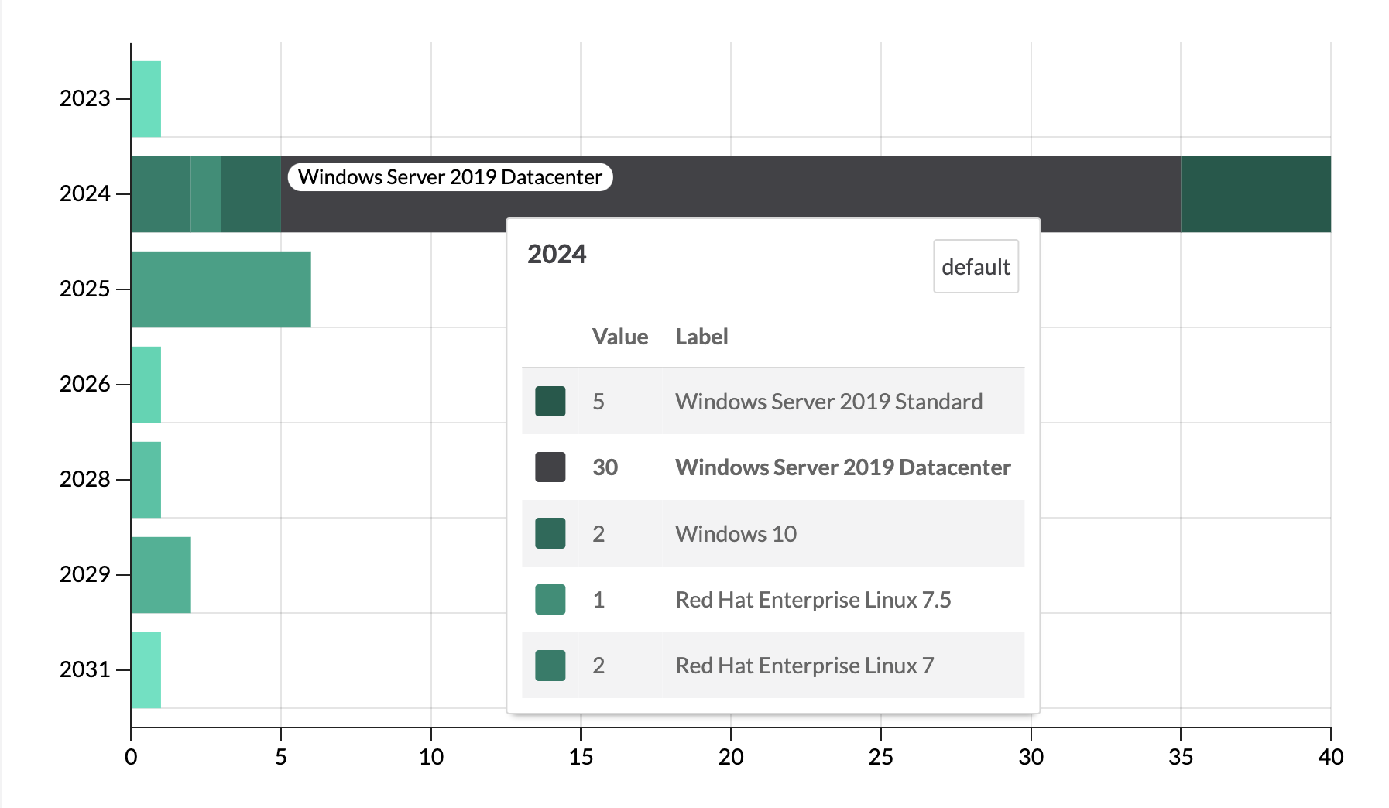Image resolution: width=1389 pixels, height=808 pixels.
Task: Click the 2023 y-axis label
Action: coord(85,98)
